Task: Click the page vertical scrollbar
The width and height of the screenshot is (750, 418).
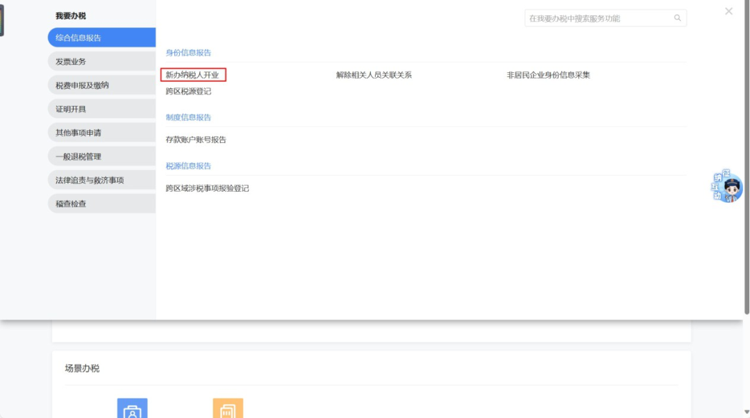Action: [x=747, y=158]
